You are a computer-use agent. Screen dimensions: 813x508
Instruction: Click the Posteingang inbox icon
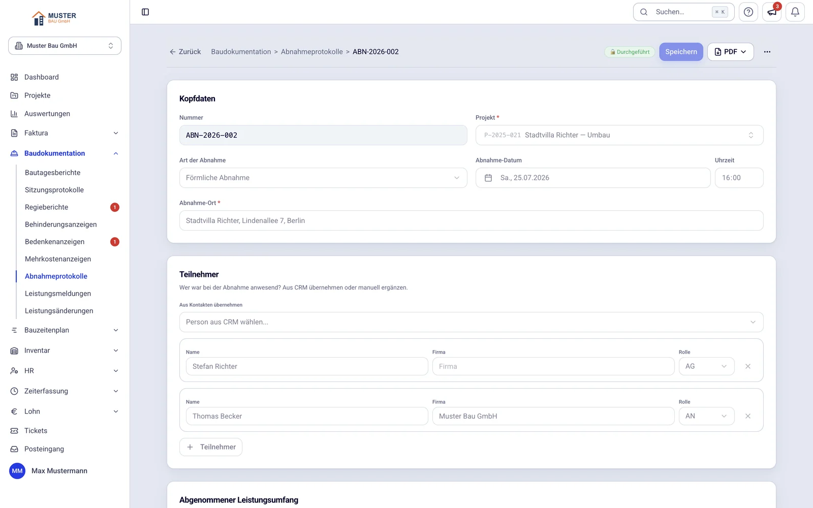[14, 449]
